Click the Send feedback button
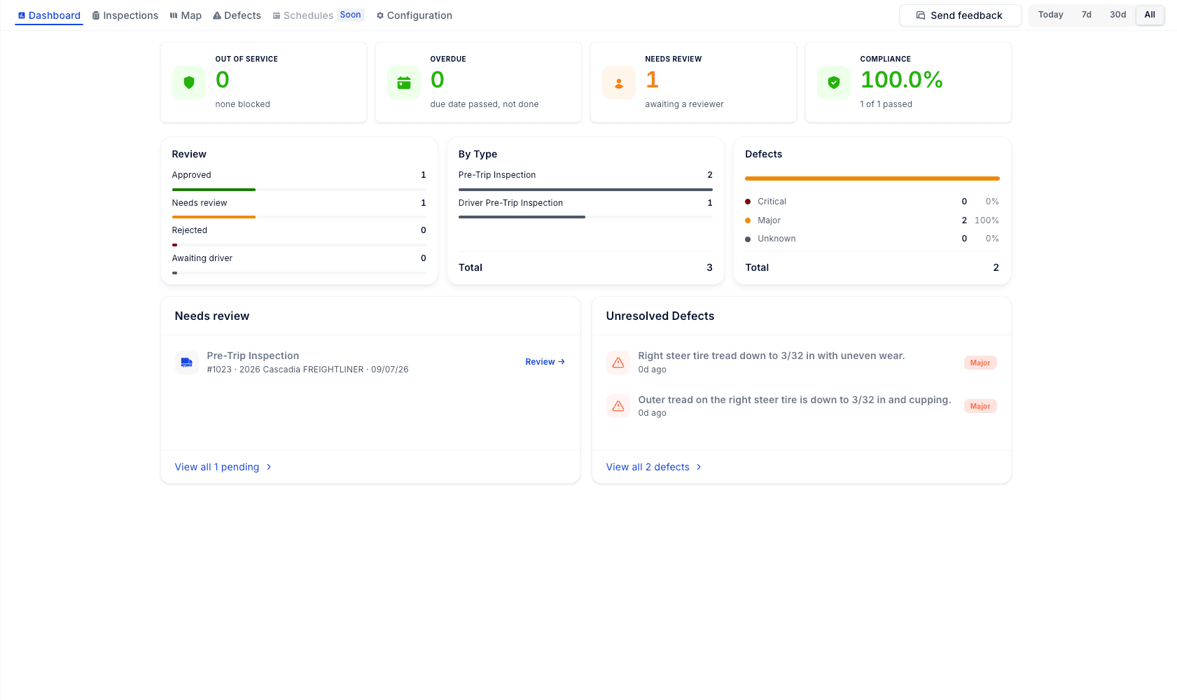The height and width of the screenshot is (700, 1177). (x=960, y=15)
